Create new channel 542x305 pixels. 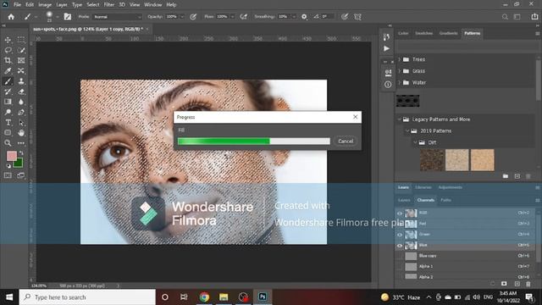point(517,284)
